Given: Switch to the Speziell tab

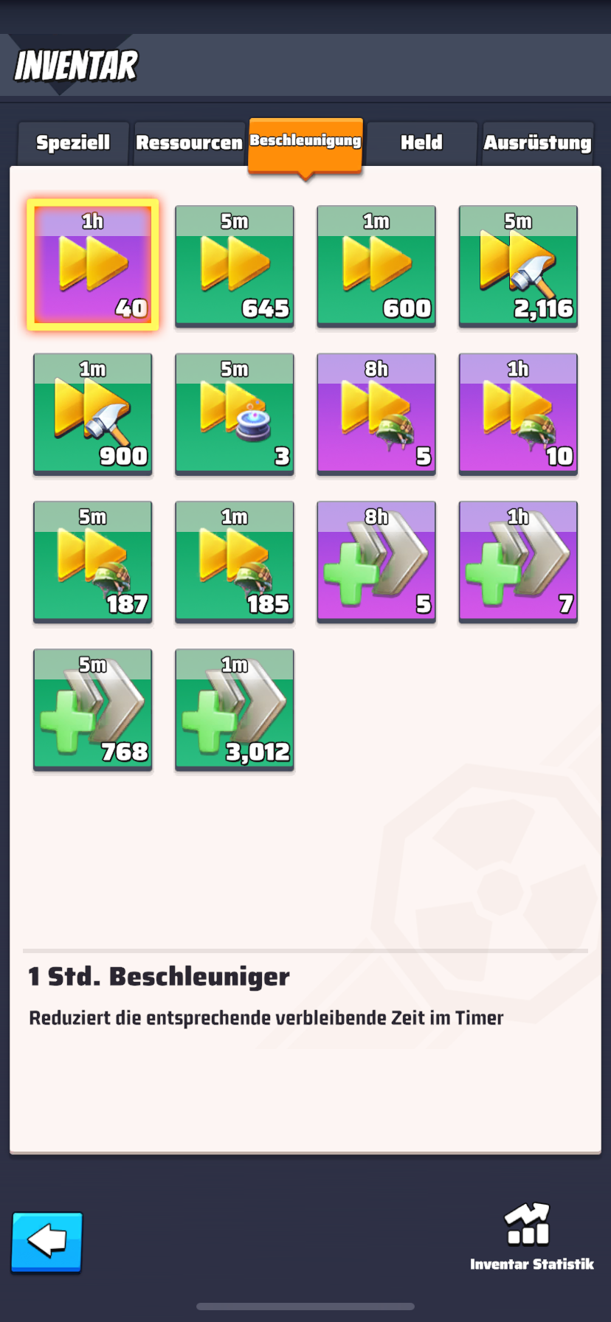Looking at the screenshot, I should (73, 143).
